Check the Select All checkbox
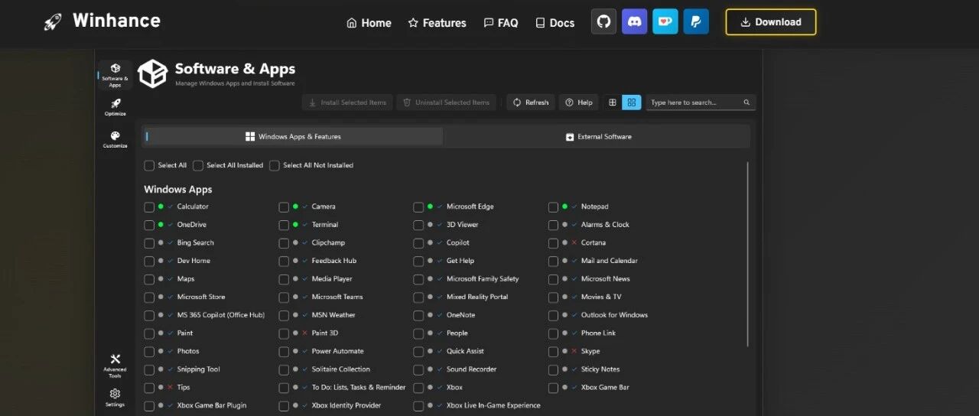Image resolution: width=979 pixels, height=416 pixels. tap(149, 166)
